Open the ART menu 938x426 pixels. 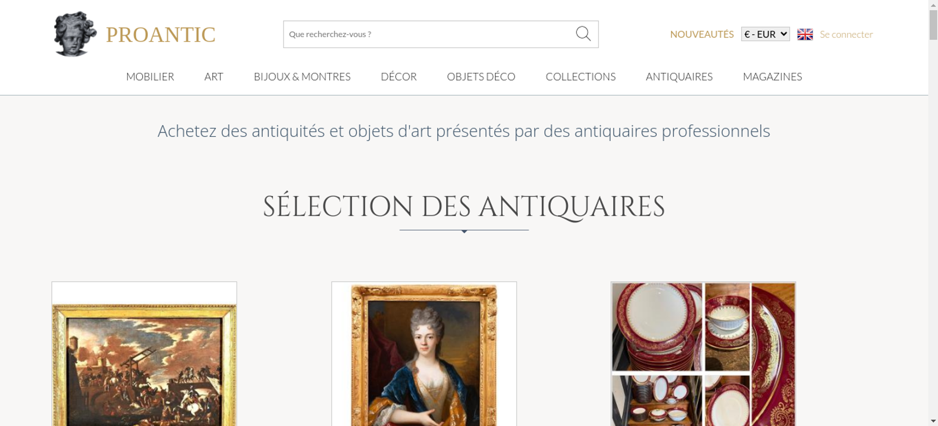coord(214,76)
